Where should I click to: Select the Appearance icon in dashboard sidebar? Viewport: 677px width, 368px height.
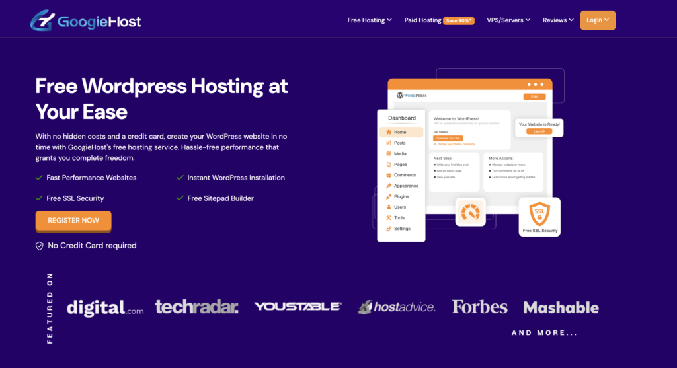click(x=389, y=186)
